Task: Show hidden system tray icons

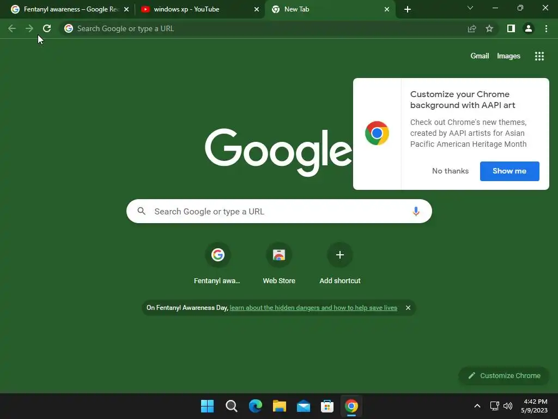Action: 477,406
